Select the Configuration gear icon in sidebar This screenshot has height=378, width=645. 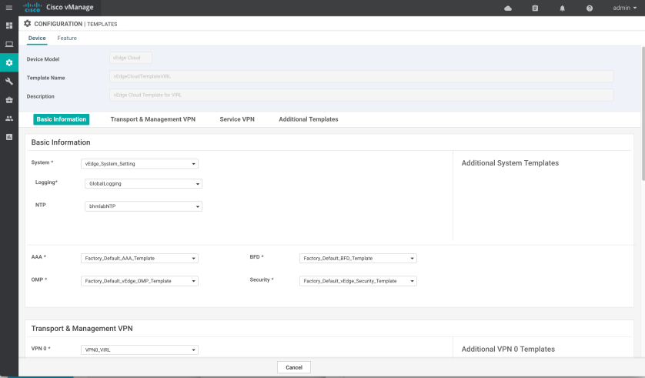tap(9, 62)
